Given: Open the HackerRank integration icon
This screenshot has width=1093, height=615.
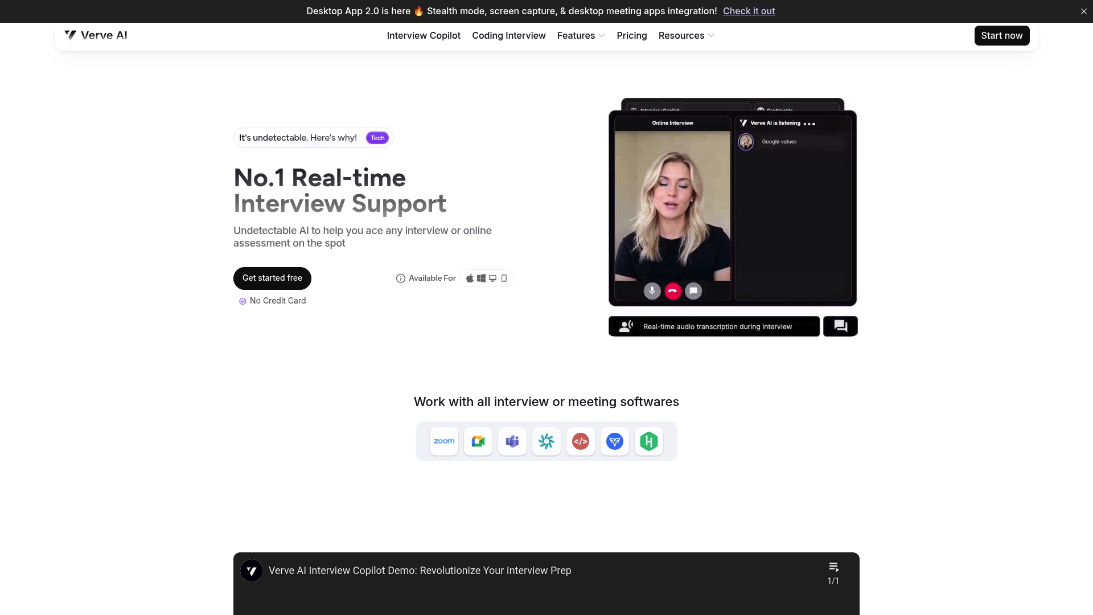Looking at the screenshot, I should (648, 441).
